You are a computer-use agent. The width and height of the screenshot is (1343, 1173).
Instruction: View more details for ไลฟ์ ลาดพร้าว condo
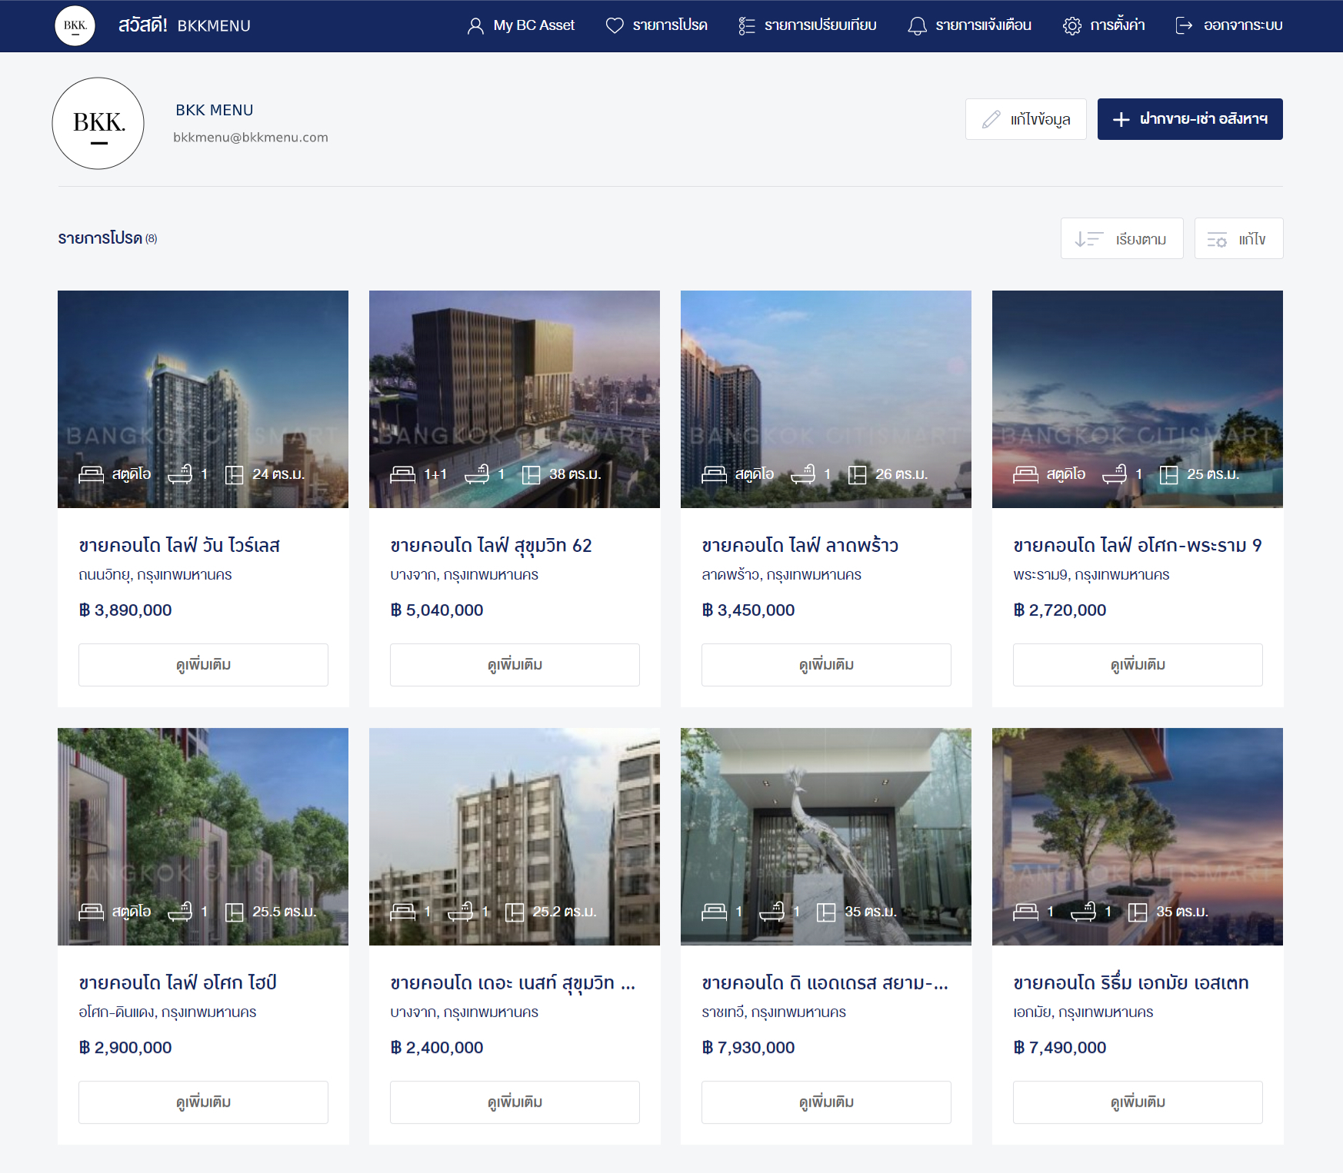(826, 665)
